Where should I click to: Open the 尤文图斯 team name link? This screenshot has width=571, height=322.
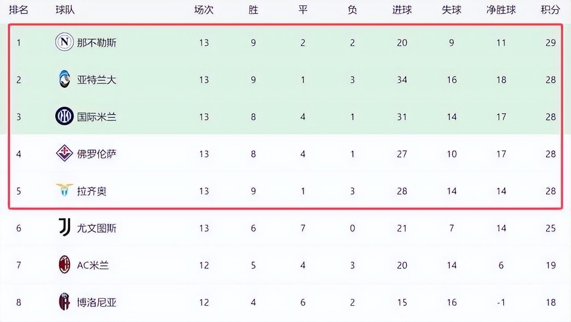point(97,228)
